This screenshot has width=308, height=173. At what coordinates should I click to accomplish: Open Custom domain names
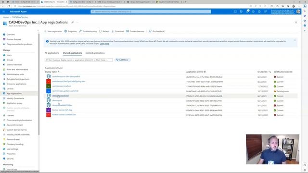coord(16,130)
